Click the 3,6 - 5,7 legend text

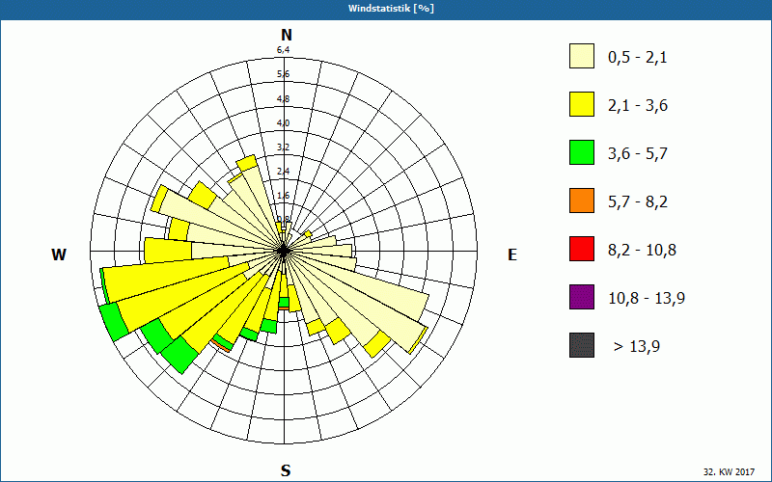click(x=638, y=154)
